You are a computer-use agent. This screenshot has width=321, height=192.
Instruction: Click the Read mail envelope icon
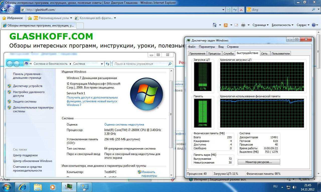click(236, 25)
